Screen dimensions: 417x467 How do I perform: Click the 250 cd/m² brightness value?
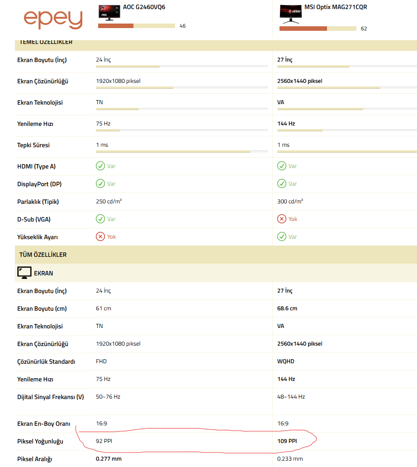point(109,201)
